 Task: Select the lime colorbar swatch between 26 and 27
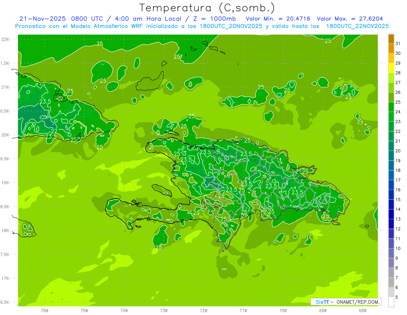click(391, 88)
